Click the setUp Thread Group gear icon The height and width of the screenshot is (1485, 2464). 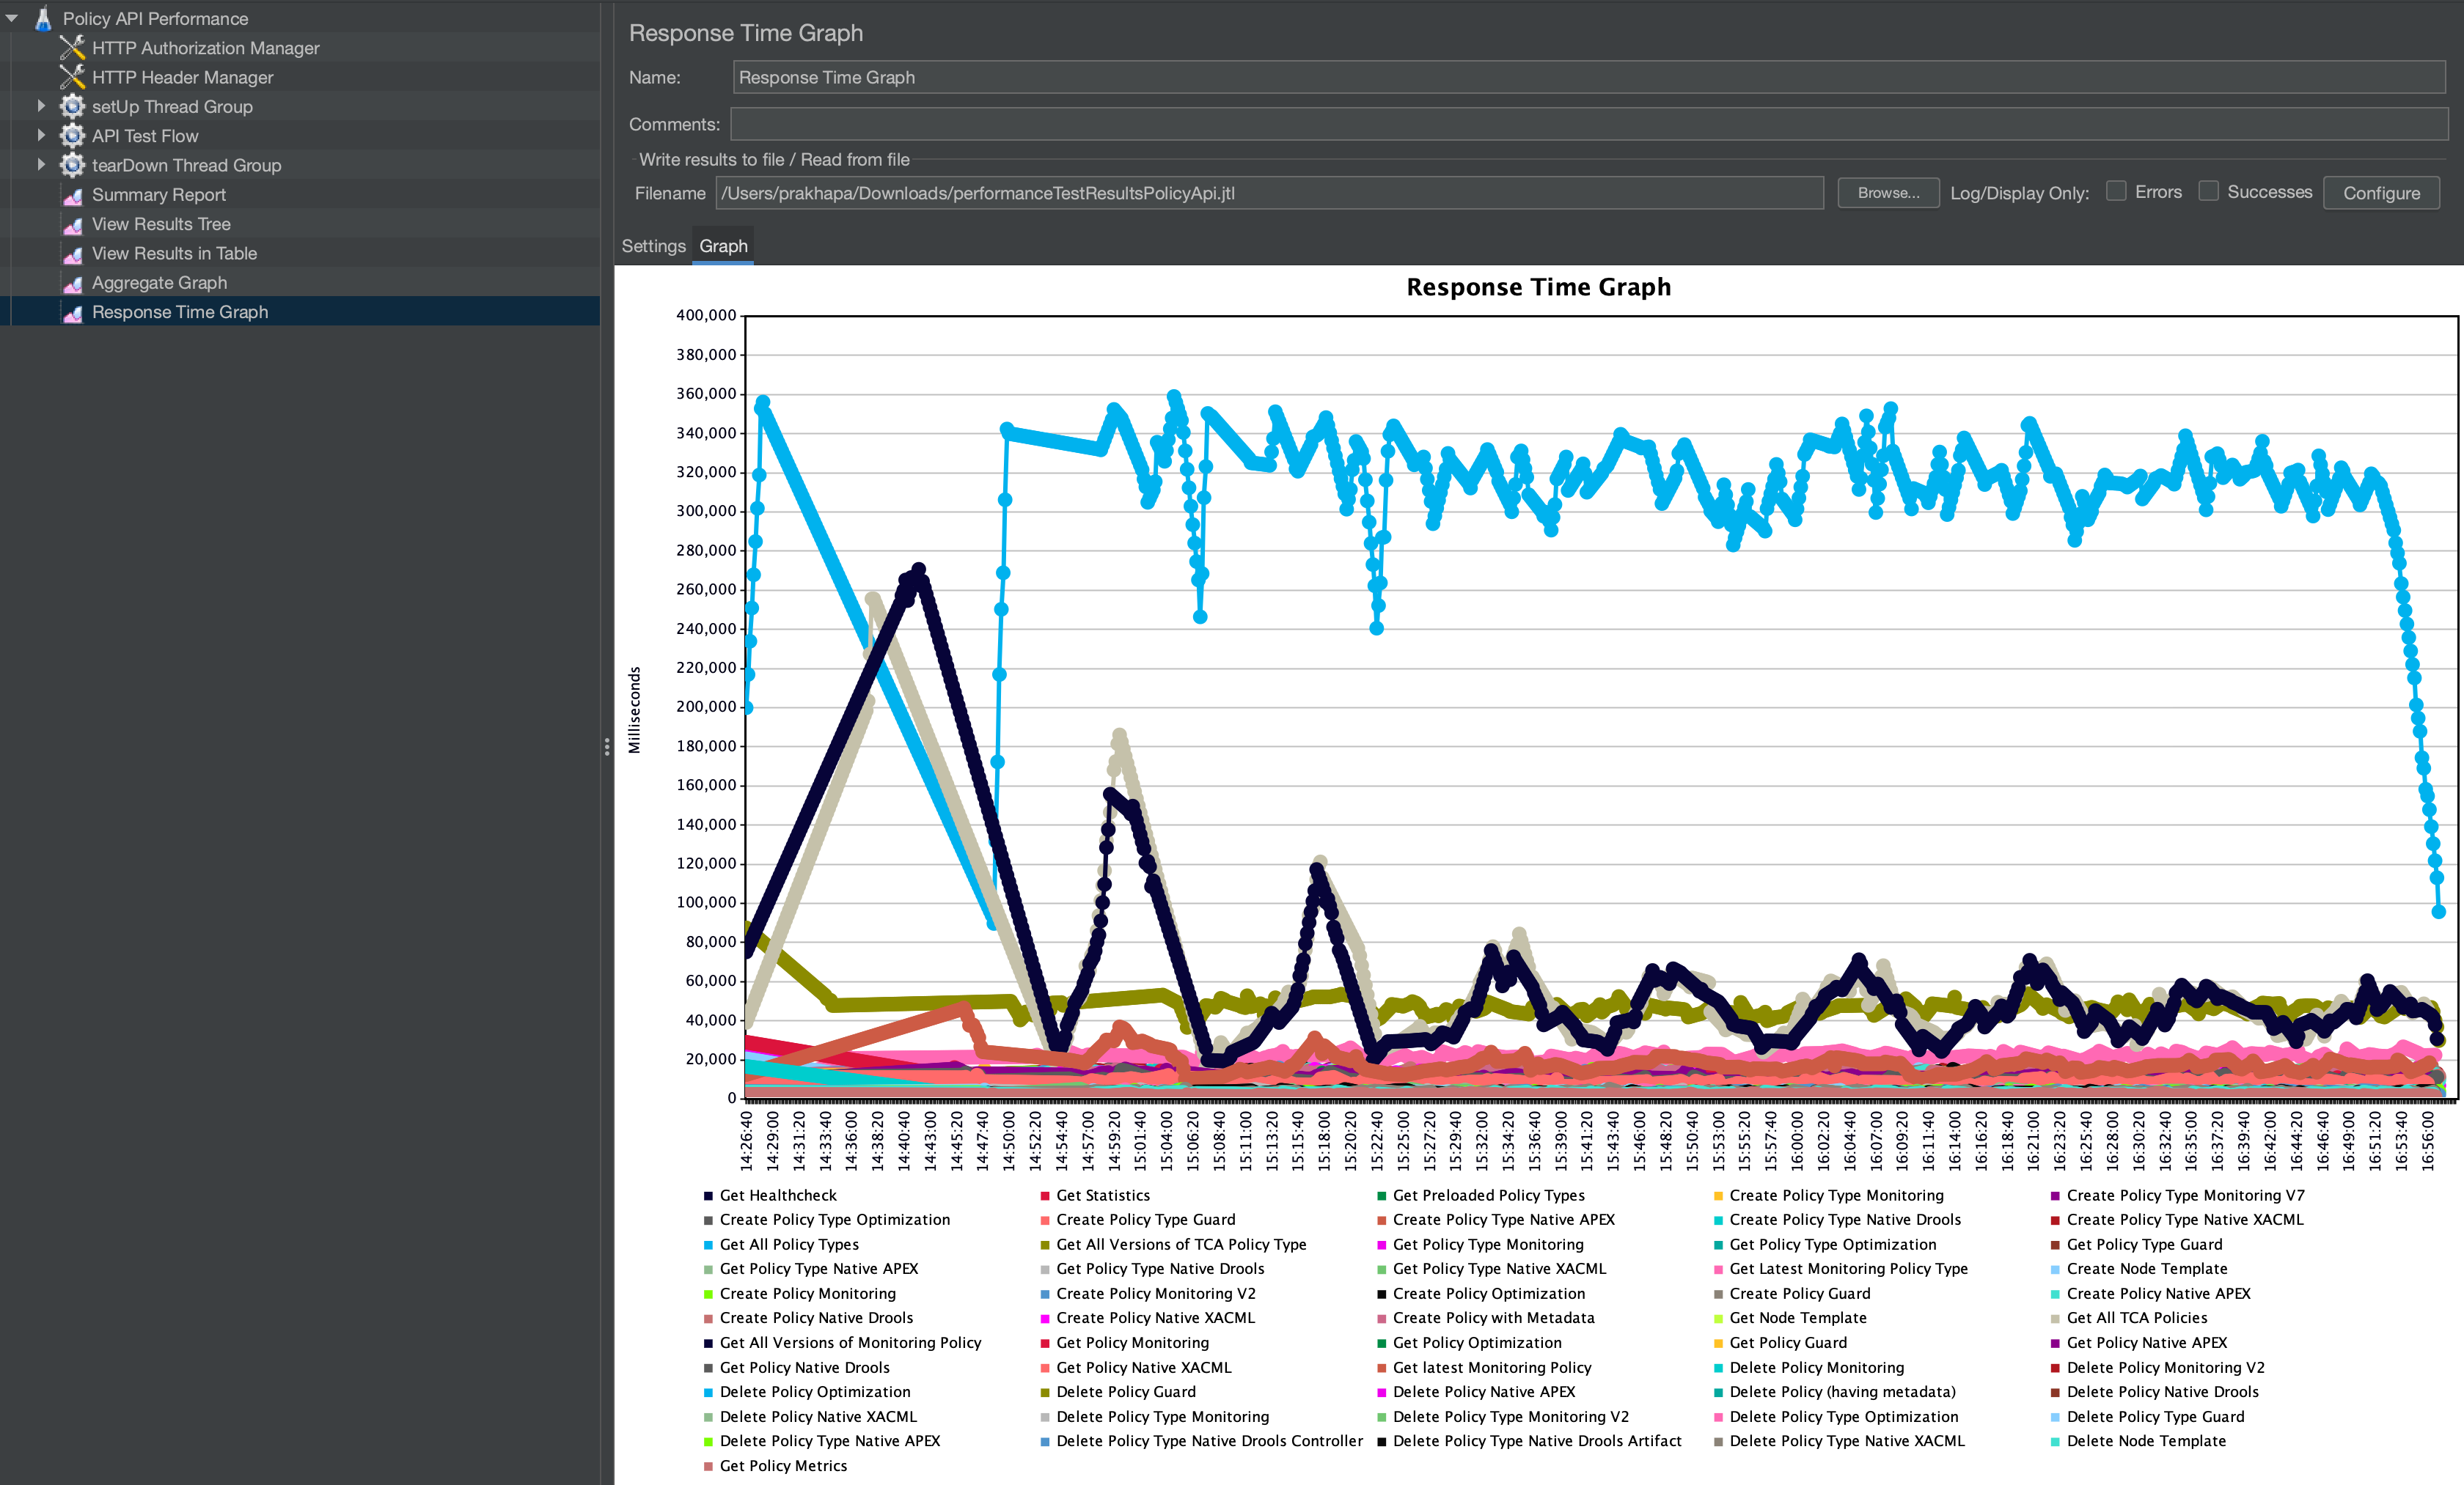[x=72, y=106]
